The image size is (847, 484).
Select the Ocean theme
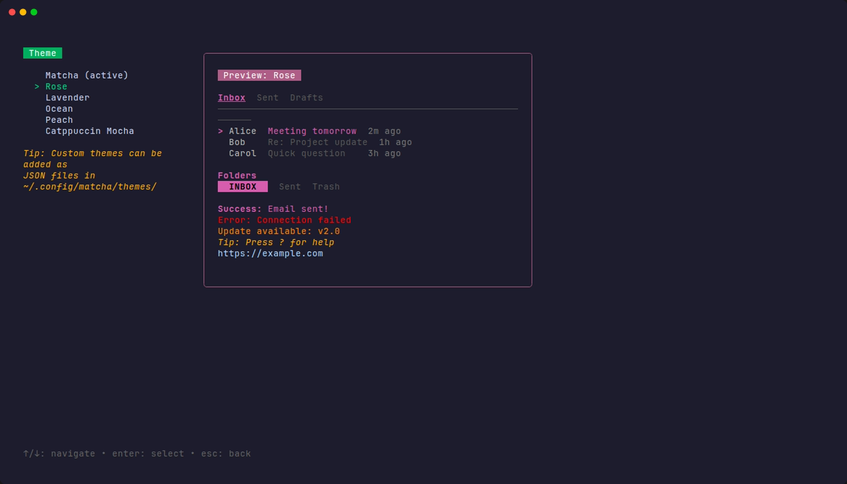pos(59,108)
